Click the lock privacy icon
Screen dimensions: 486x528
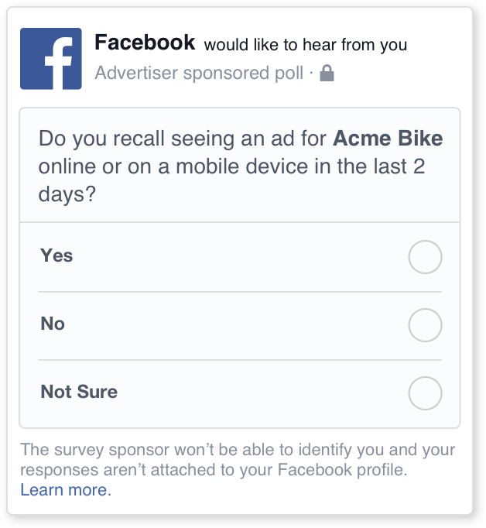click(x=327, y=74)
